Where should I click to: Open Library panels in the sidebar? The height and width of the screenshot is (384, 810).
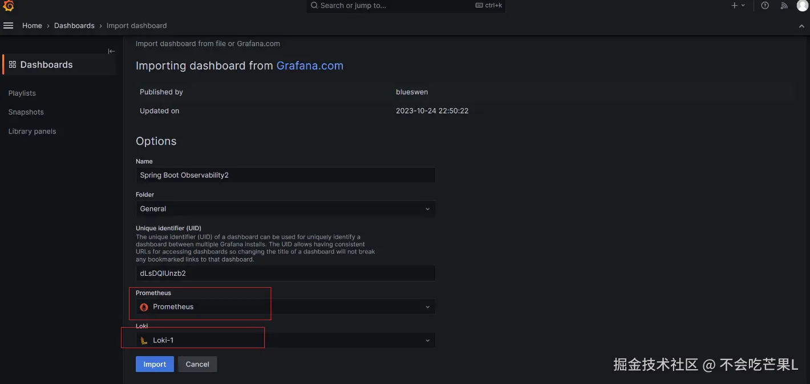coord(33,132)
